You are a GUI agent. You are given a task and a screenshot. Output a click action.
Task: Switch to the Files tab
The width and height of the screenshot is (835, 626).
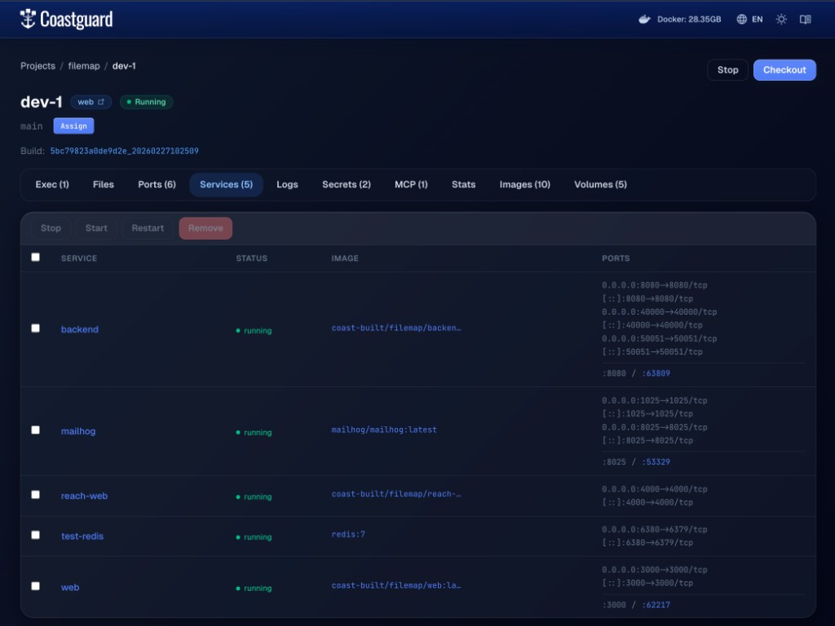pyautogui.click(x=104, y=184)
